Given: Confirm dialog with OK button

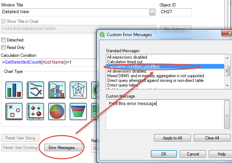Looking at the screenshot, I should (164, 154).
